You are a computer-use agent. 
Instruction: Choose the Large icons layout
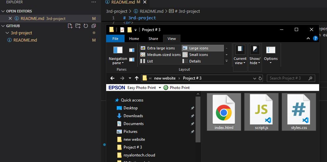pos(203,48)
